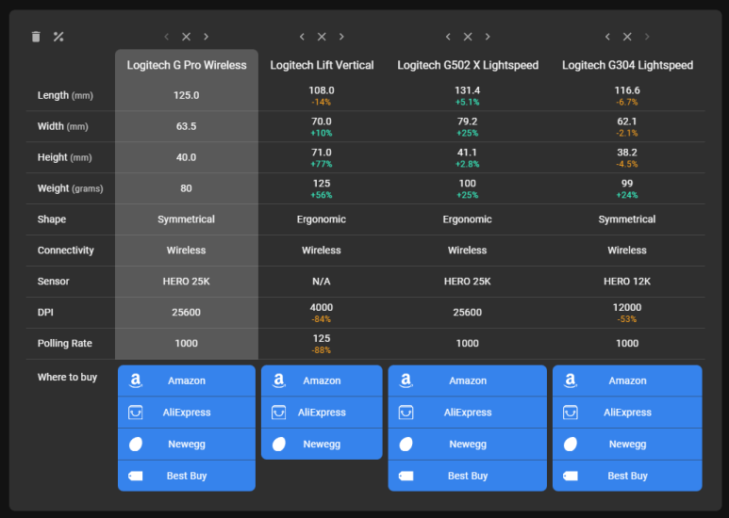Click G304 DPI value 12000
This screenshot has height=518, width=729.
tap(627, 307)
